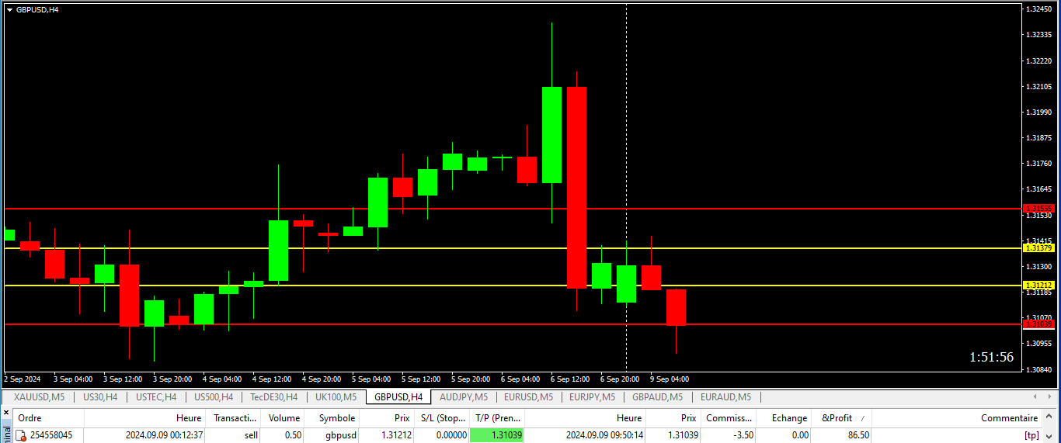This screenshot has height=443, width=1061.
Task: Click the 9 Sep 04:00 time axis label
Action: pos(670,379)
